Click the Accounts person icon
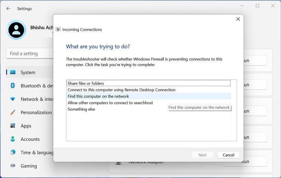This screenshot has height=178, width=281. (x=13, y=139)
